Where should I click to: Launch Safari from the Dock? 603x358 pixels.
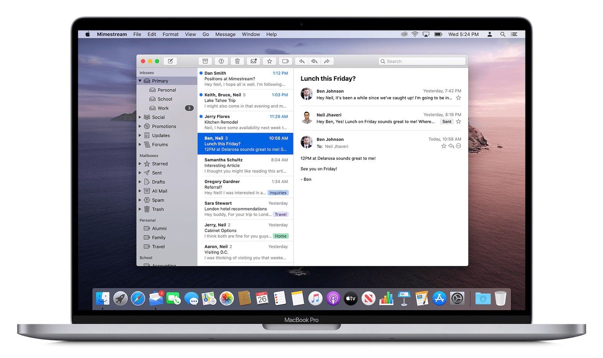(x=138, y=299)
